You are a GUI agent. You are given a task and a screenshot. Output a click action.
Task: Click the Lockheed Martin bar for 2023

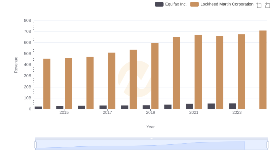click(x=241, y=72)
